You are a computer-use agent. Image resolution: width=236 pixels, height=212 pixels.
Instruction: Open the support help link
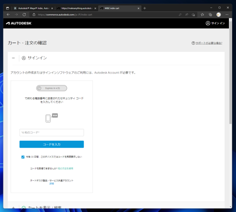[x=209, y=43]
